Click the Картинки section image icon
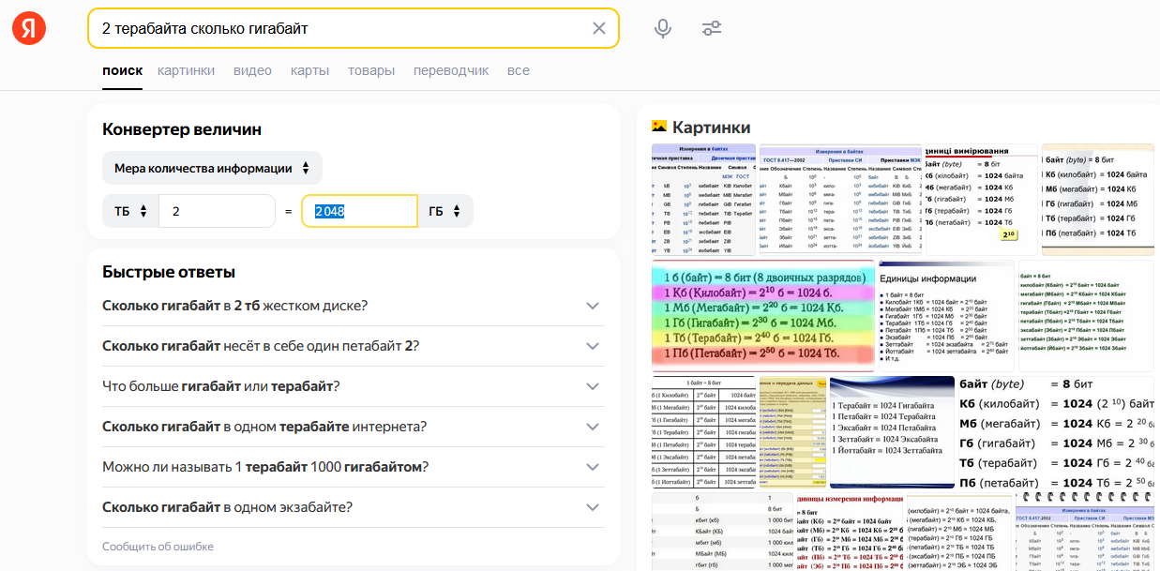Screen dimensions: 1160x571 (659, 127)
